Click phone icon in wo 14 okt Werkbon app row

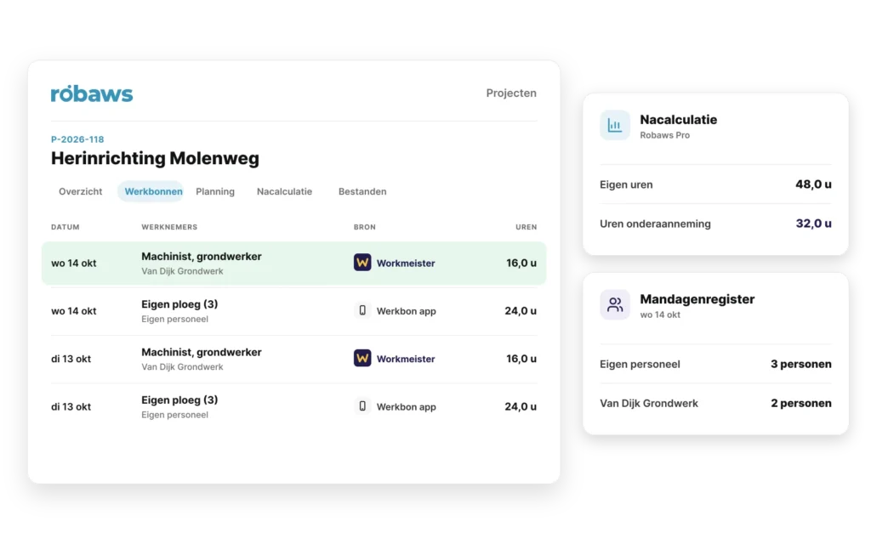[x=362, y=310]
